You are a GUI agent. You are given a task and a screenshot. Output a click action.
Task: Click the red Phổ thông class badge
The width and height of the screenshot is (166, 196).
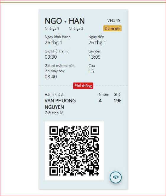83,86
